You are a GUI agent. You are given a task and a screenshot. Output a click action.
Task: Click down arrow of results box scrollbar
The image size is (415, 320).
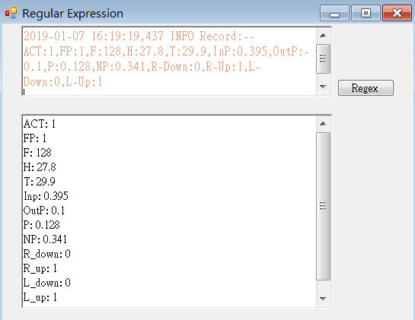323,299
